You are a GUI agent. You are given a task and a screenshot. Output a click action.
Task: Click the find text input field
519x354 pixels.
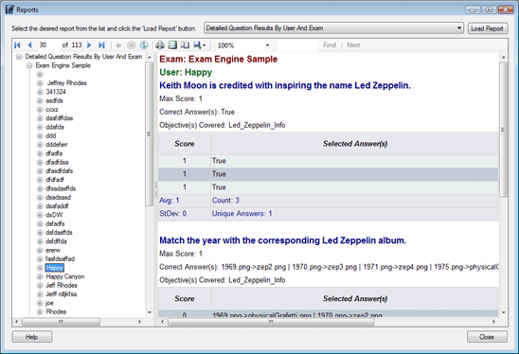point(296,45)
